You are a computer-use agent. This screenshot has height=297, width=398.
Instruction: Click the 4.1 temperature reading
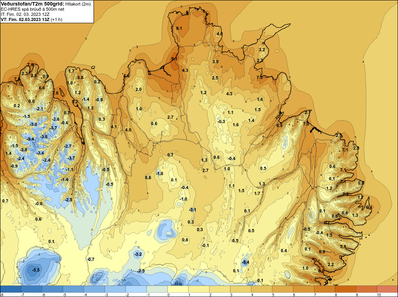[x=114, y=127]
